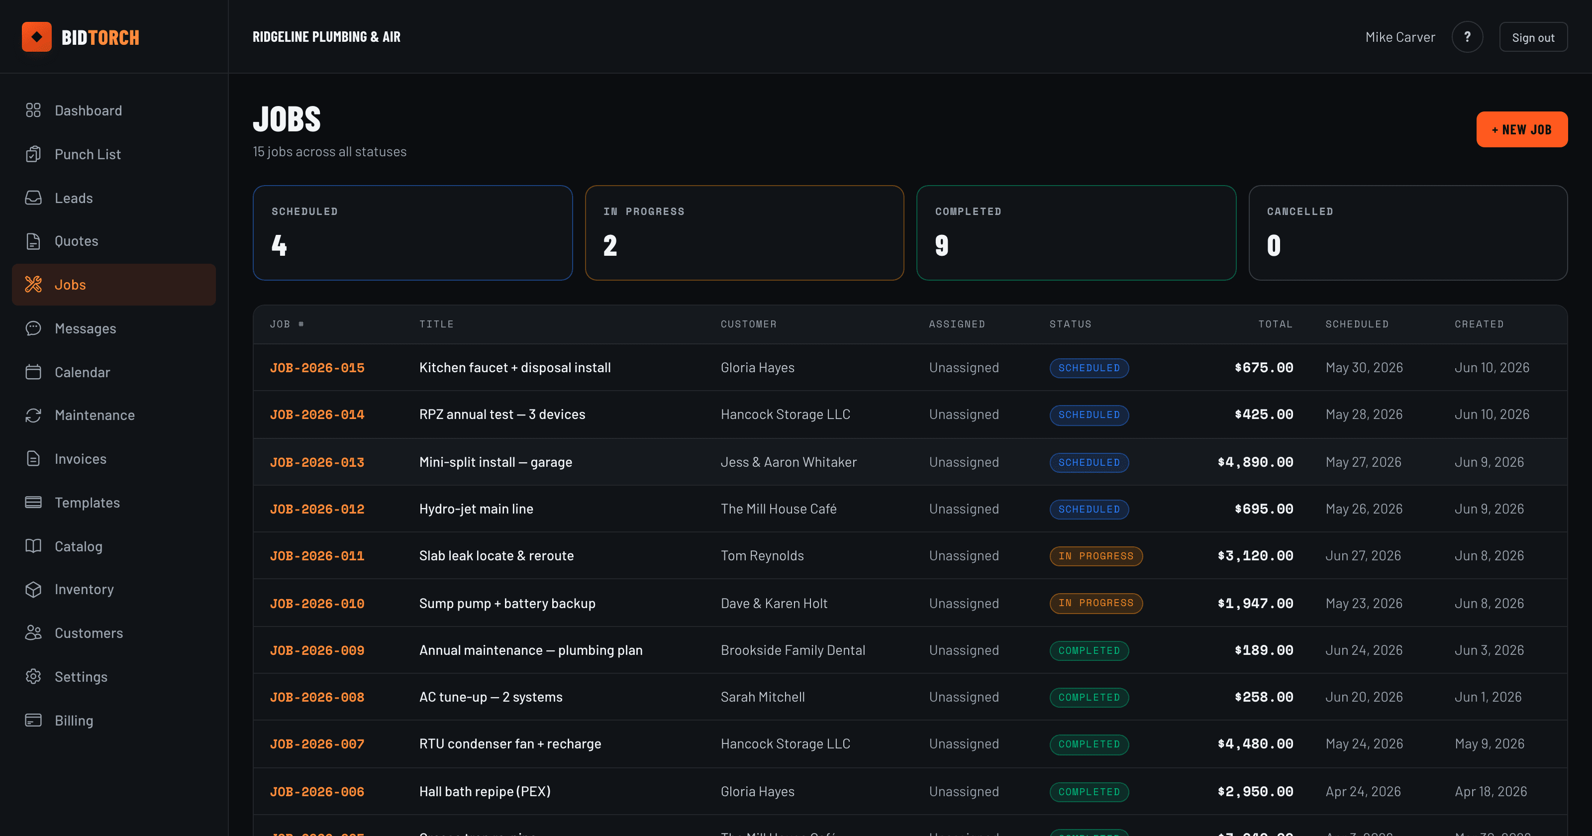Click the Maintenance refresh icon
This screenshot has width=1592, height=836.
[x=33, y=415]
